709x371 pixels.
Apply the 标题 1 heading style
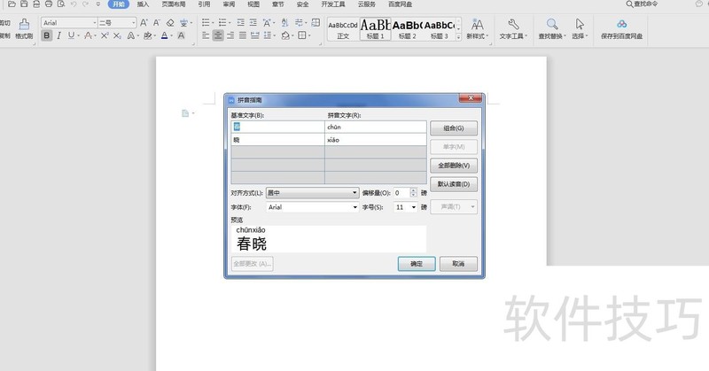click(375, 29)
